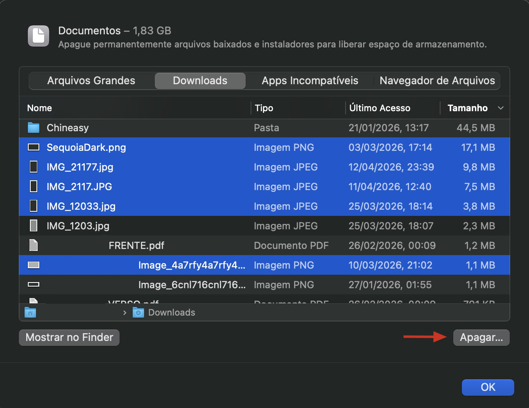Click the SequoiaDark.png image icon
This screenshot has width=529, height=408.
[x=33, y=147]
